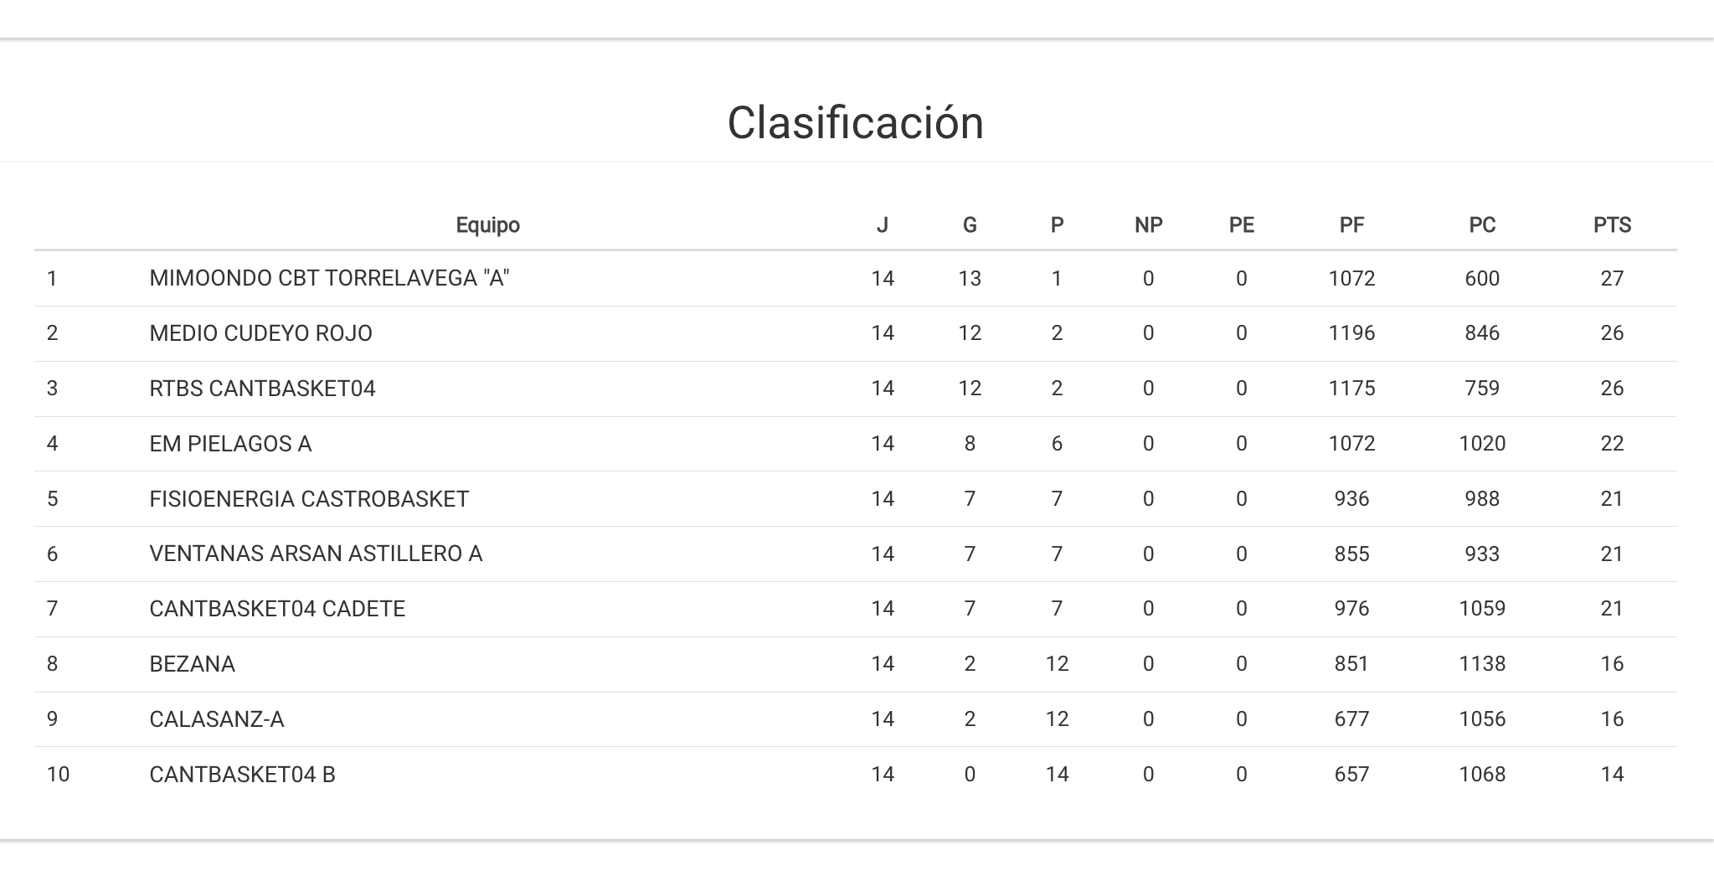Click CANTBASKET04 CADETE team name
This screenshot has width=1714, height=886.
tap(277, 609)
